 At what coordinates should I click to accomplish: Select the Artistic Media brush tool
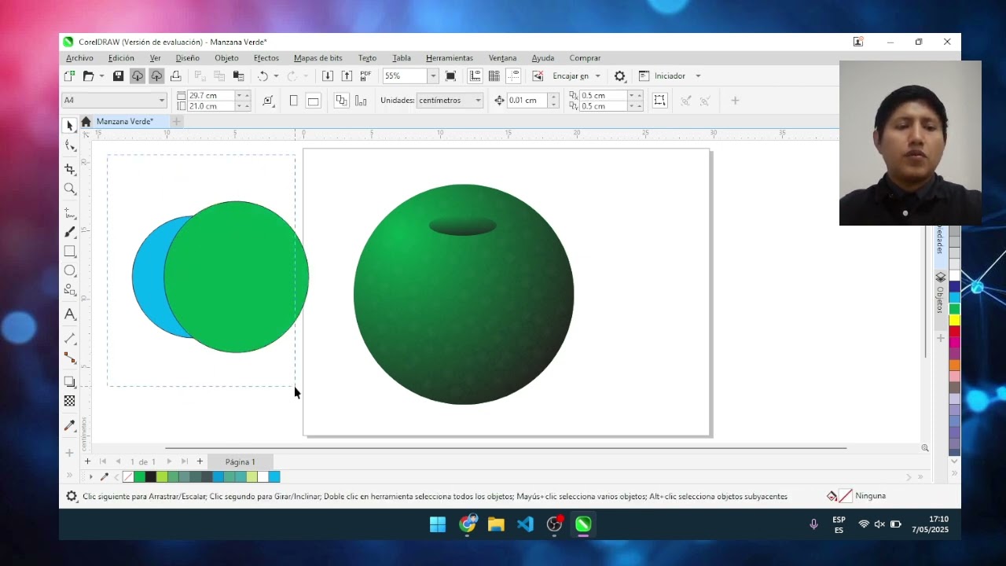[70, 232]
